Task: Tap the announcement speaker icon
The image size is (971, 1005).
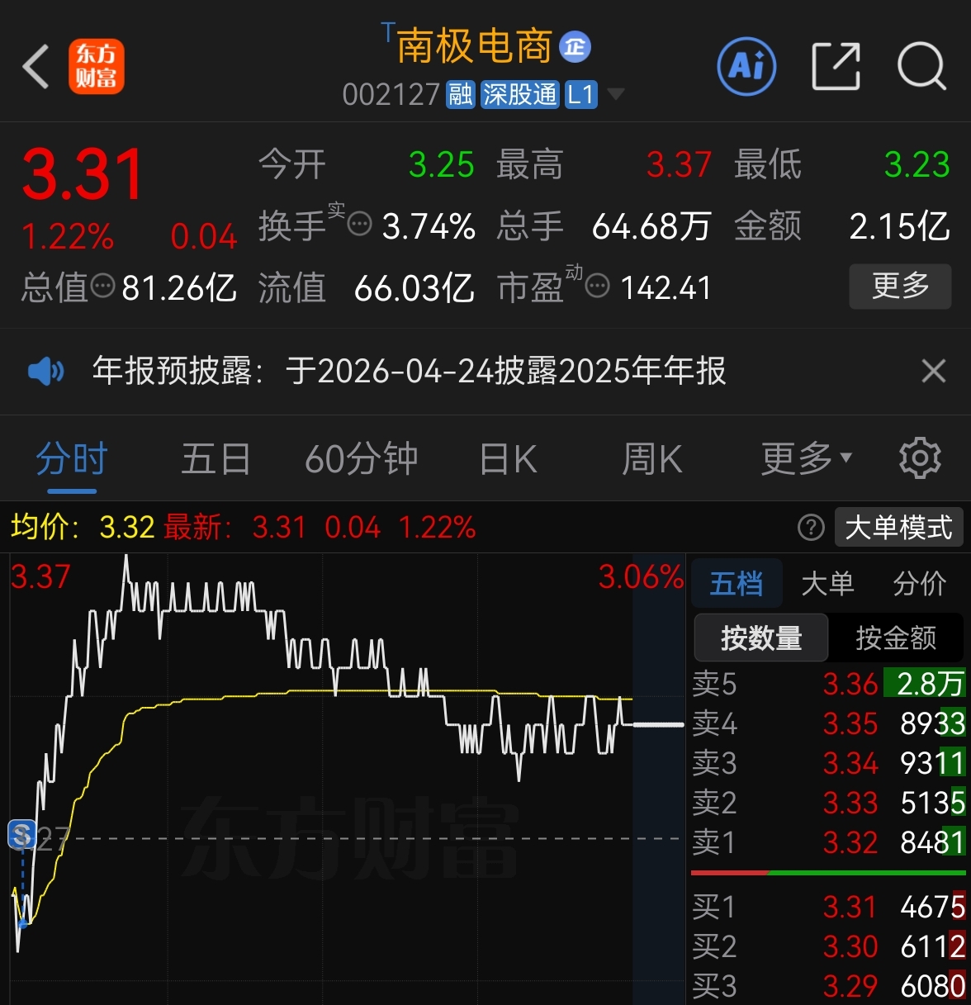Action: 45,372
